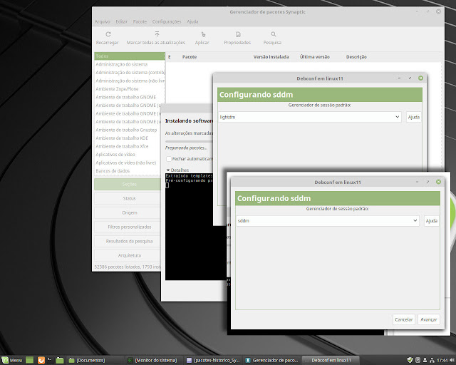Screen dimensions: 456x365
Task: Click the Avançar button
Action: pyautogui.click(x=429, y=319)
